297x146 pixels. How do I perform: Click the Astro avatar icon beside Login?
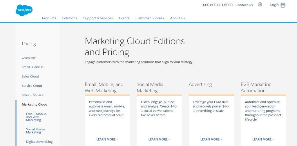(283, 5)
